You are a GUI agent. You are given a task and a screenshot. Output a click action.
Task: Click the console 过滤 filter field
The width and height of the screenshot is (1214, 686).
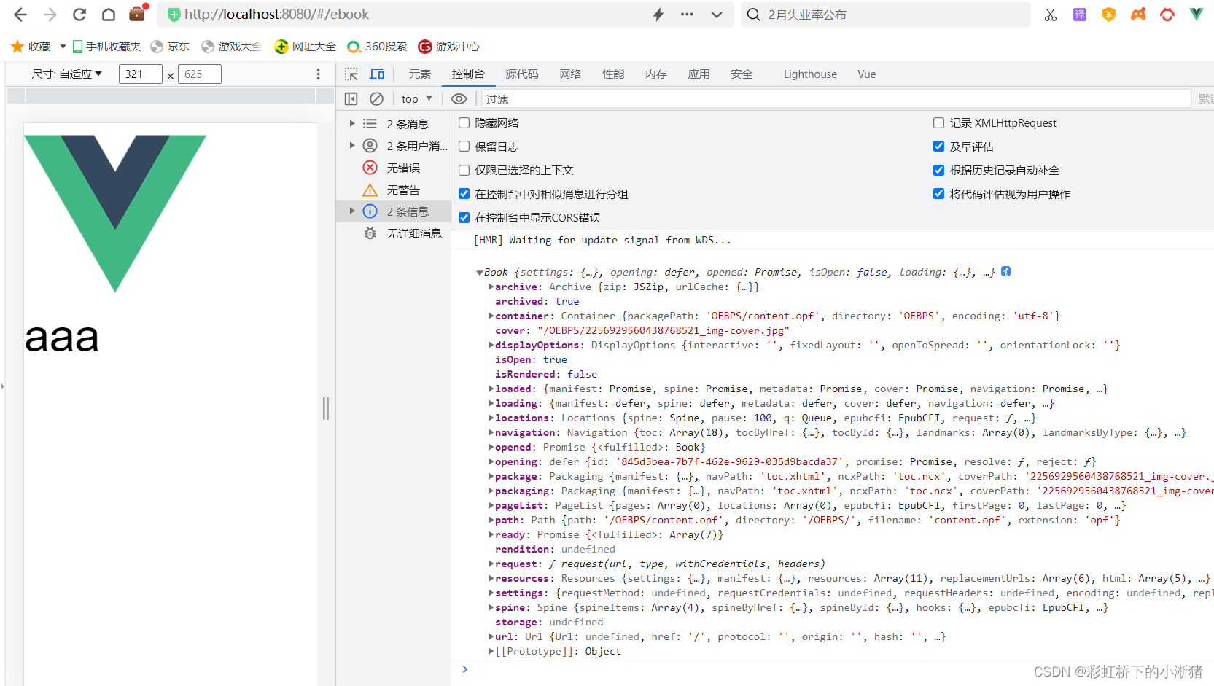[x=836, y=99]
